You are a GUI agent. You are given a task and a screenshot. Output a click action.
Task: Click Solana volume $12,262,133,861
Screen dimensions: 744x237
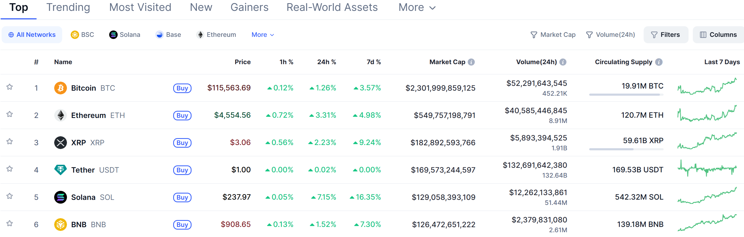point(538,192)
